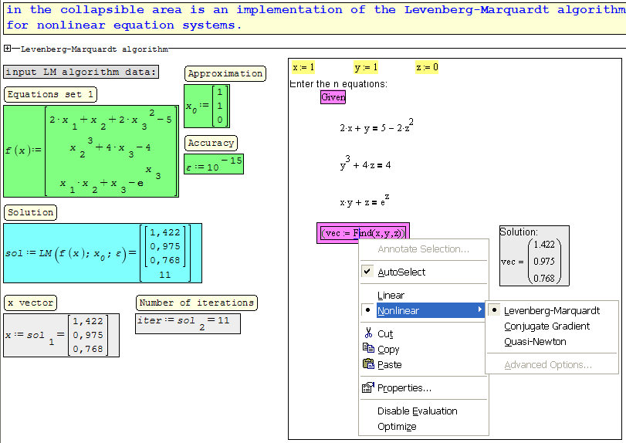Screen dimensions: 626x443
Task: Click the Paste clipboard icon
Action: [367, 364]
